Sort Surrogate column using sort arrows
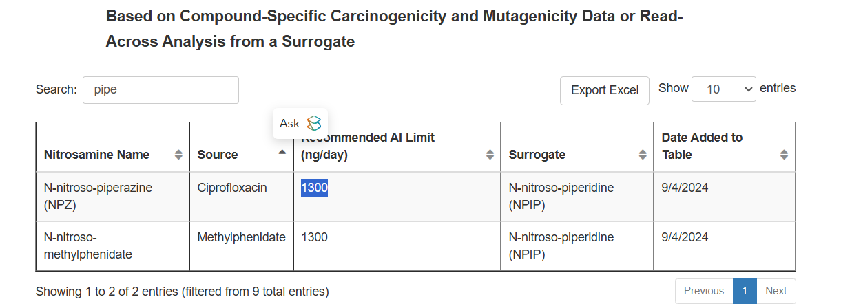Viewport: 841px width, 306px height. coord(643,155)
